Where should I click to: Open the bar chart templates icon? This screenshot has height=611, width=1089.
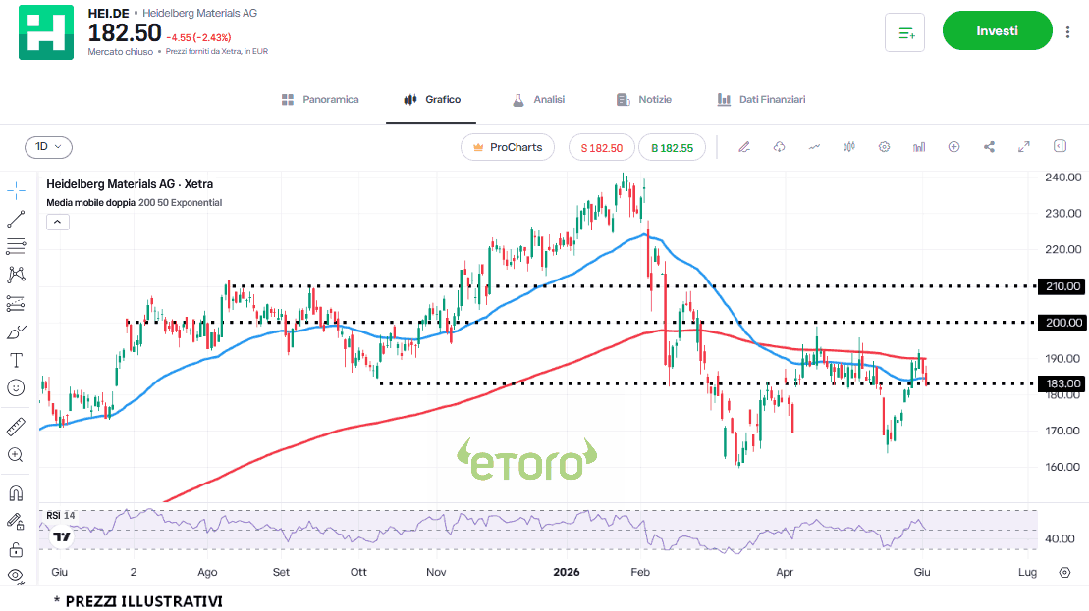click(919, 147)
